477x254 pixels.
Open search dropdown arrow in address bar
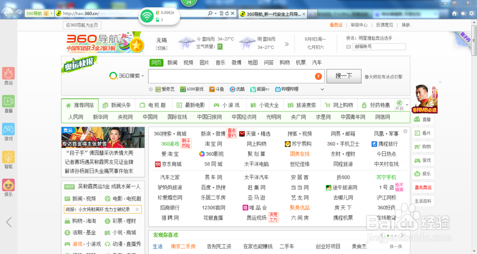[x=216, y=13]
